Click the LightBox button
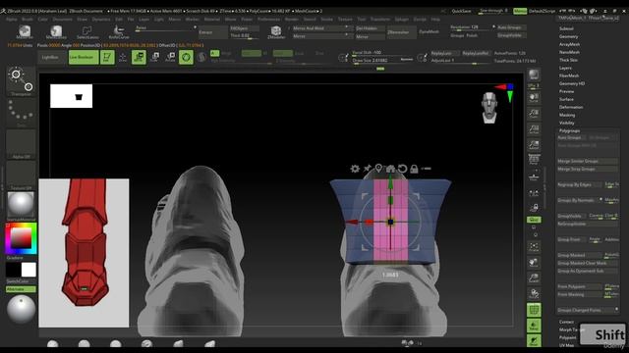 50,57
